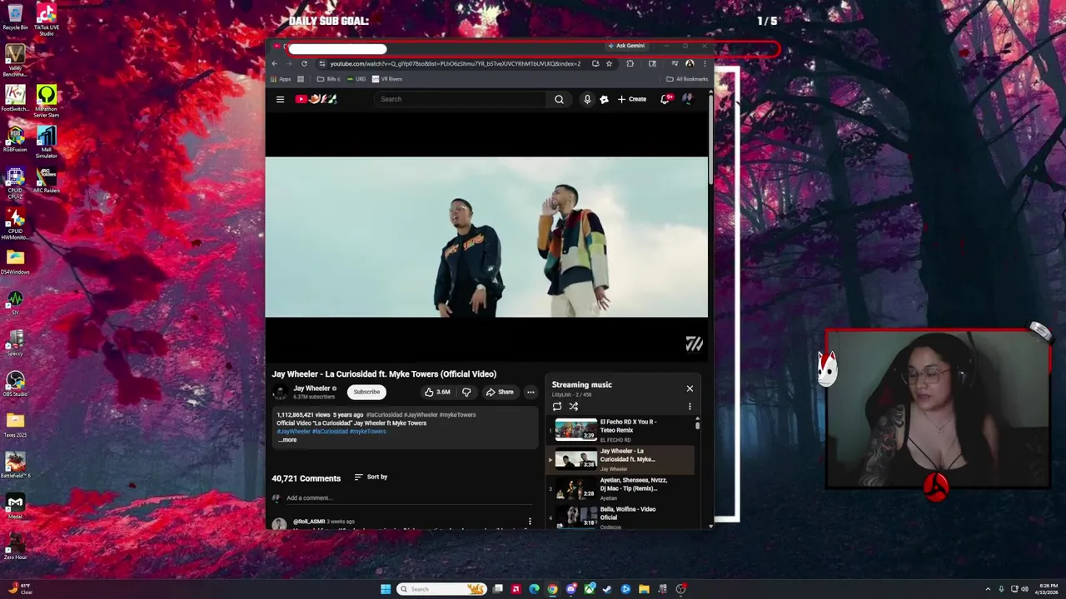Click the video player to pause
Image resolution: width=1066 pixels, height=599 pixels.
click(x=486, y=237)
